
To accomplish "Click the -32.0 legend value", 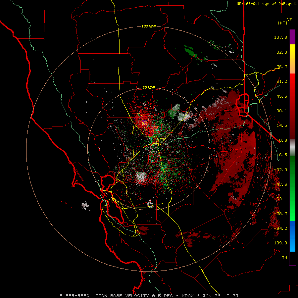I will click(x=280, y=170).
